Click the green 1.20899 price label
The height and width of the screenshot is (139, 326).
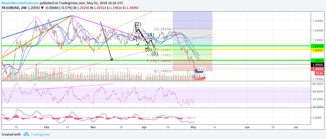pos(318,60)
